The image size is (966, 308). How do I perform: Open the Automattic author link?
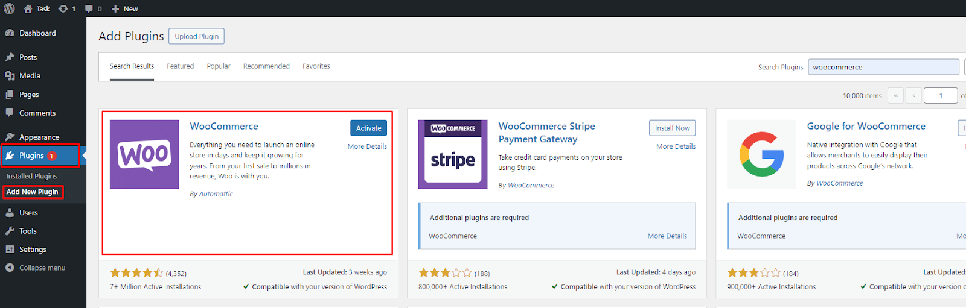pyautogui.click(x=216, y=194)
